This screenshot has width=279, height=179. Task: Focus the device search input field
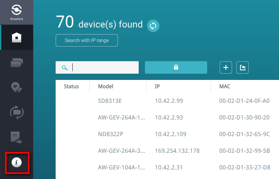click(104, 67)
